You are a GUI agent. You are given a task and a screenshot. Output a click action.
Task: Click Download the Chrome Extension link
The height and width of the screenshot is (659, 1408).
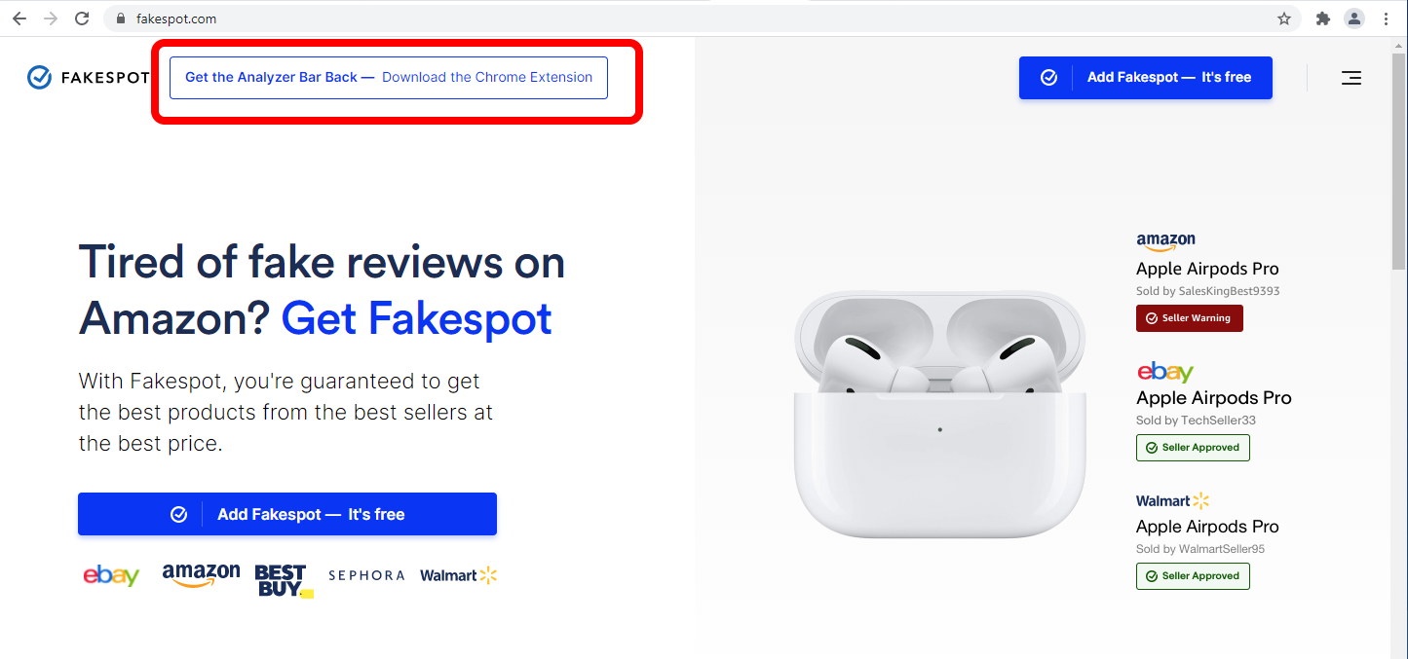[x=489, y=77]
